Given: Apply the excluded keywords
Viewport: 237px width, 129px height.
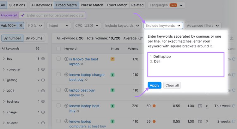Looking at the screenshot, I should pyautogui.click(x=155, y=85).
